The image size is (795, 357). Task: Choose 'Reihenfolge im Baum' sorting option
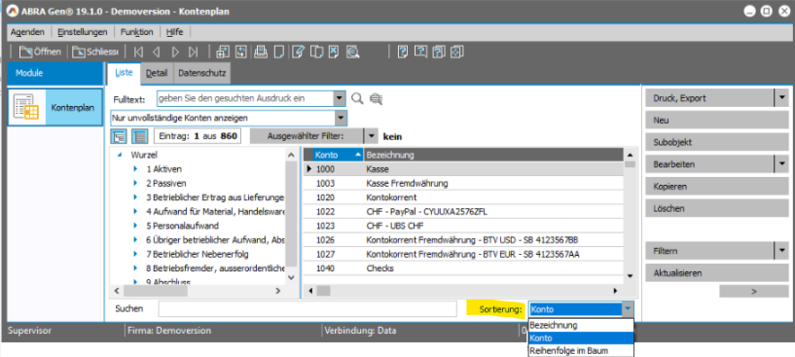pos(581,350)
